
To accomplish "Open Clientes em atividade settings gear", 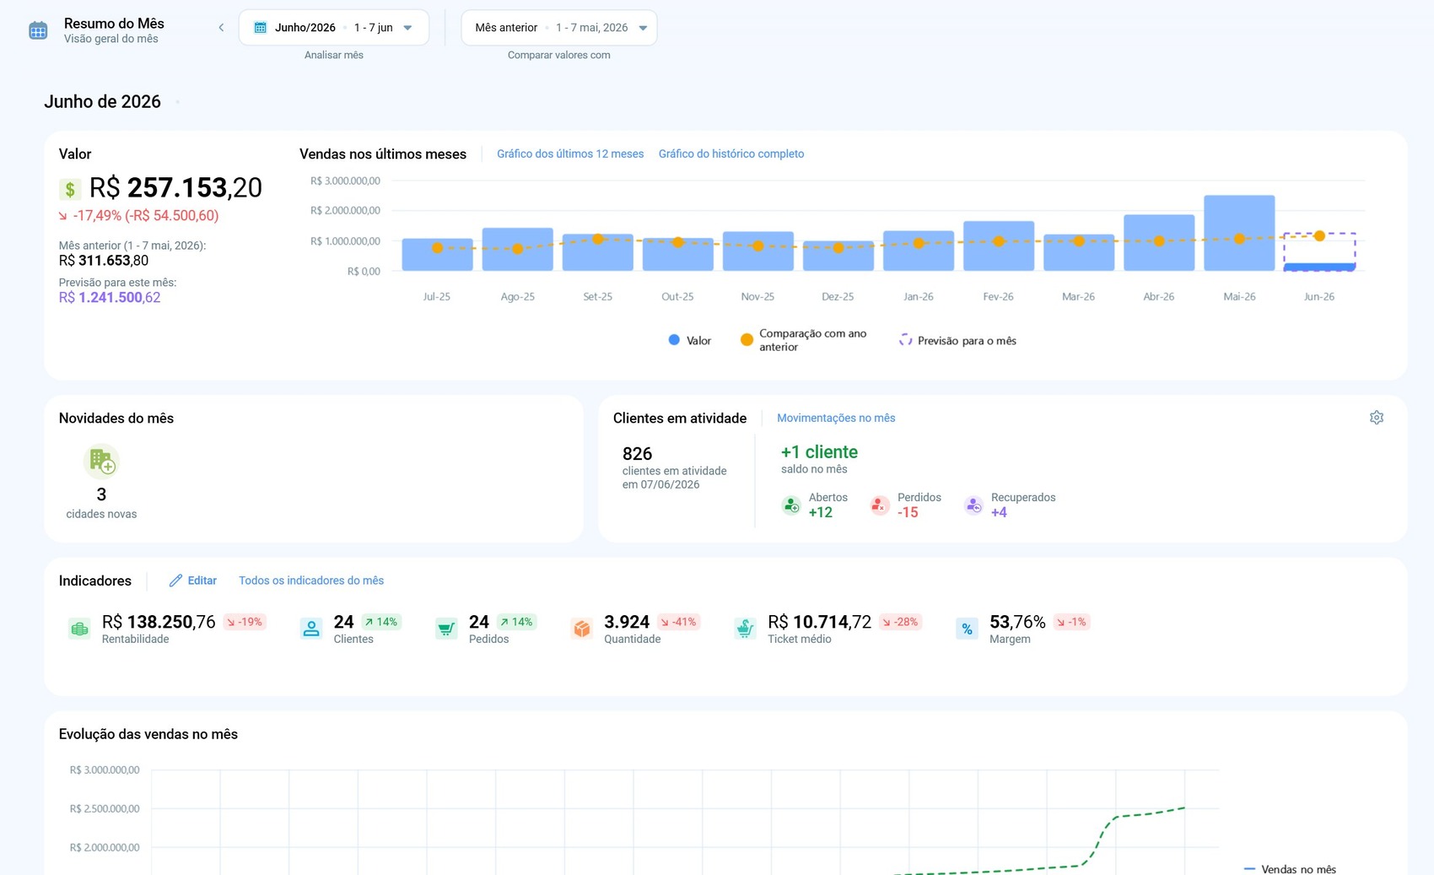I will tap(1377, 418).
